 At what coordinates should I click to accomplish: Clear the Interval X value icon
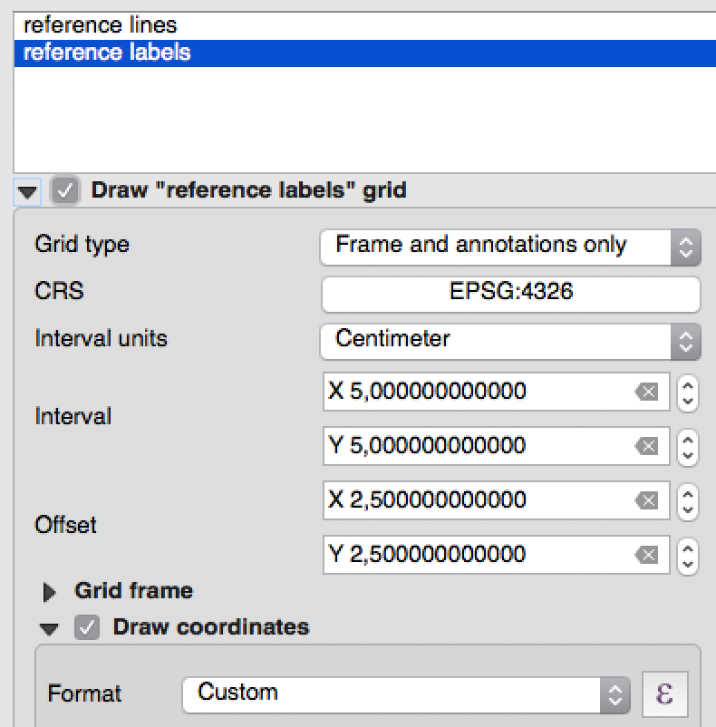pyautogui.click(x=645, y=392)
